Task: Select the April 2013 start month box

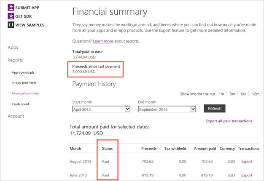Action: [101, 109]
